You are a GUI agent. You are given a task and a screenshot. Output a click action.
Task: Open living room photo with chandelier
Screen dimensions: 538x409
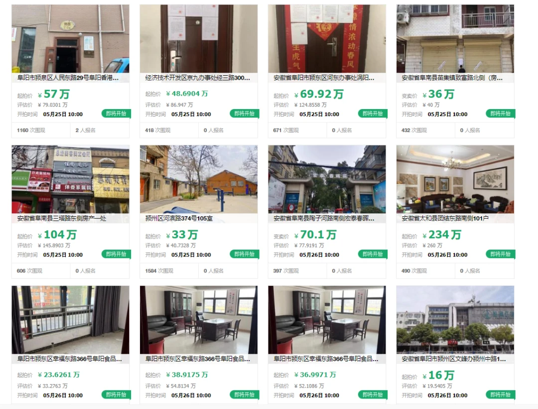(x=455, y=179)
